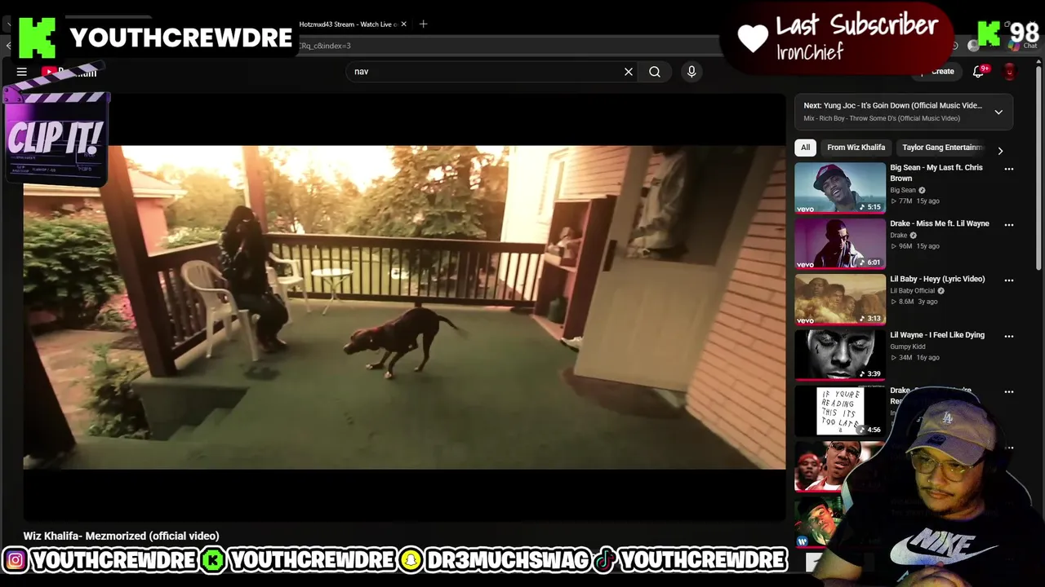Open the account avatar menu
Image resolution: width=1045 pixels, height=587 pixels.
point(1010,72)
